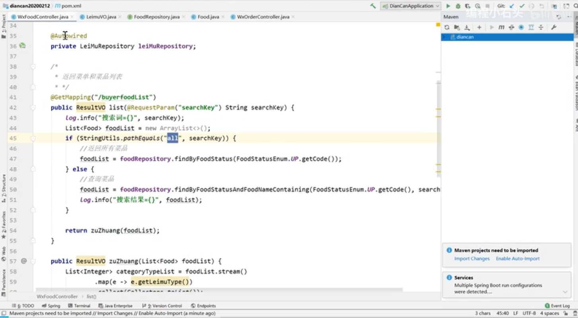
Task: Toggle skip tests mode blue icon
Action: (521, 27)
